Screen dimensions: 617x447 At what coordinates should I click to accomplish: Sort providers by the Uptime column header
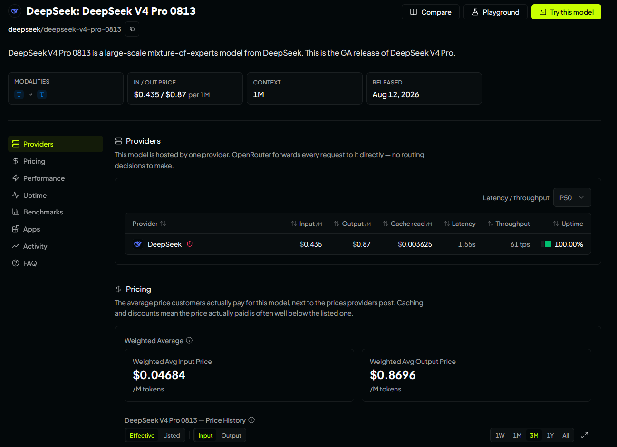(568, 223)
